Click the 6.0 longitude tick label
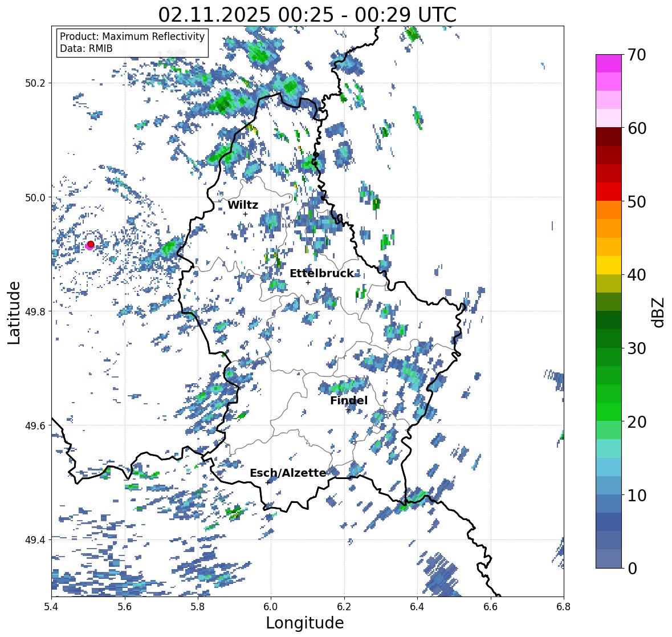Image resolution: width=672 pixels, height=637 pixels. click(271, 606)
